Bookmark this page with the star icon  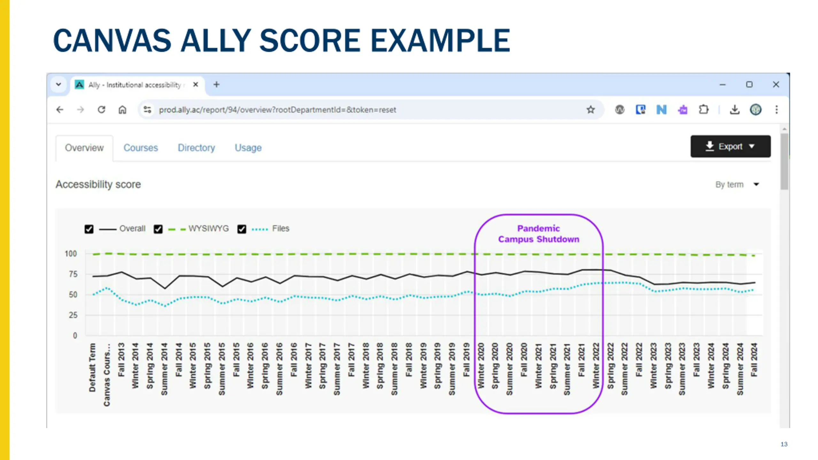point(590,110)
